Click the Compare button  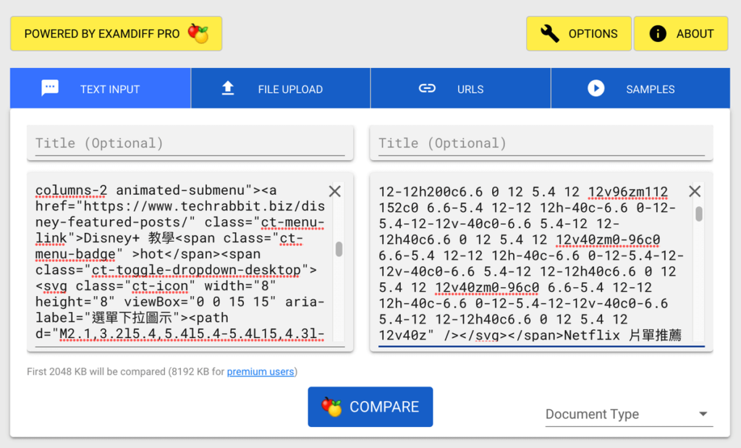point(370,407)
